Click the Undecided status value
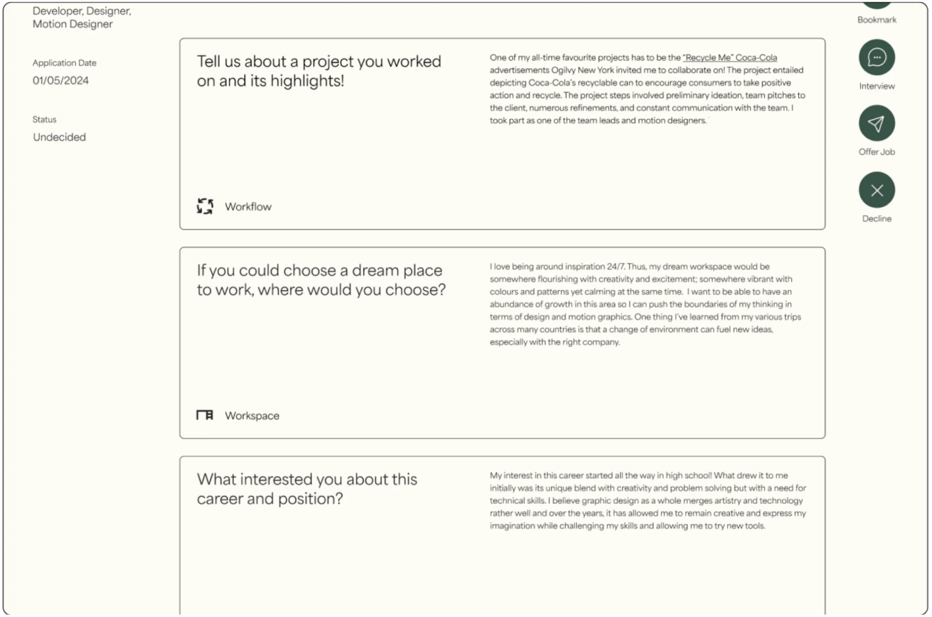The image size is (932, 617). (59, 137)
